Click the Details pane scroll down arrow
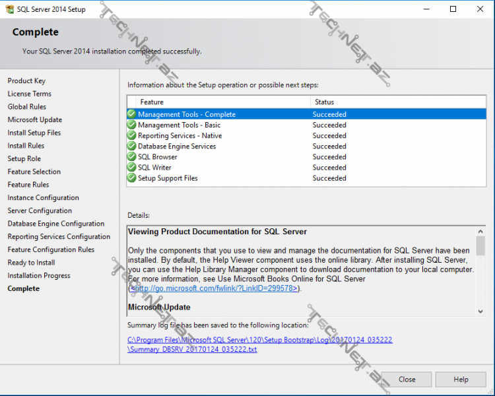This screenshot has height=396, width=495. click(480, 310)
